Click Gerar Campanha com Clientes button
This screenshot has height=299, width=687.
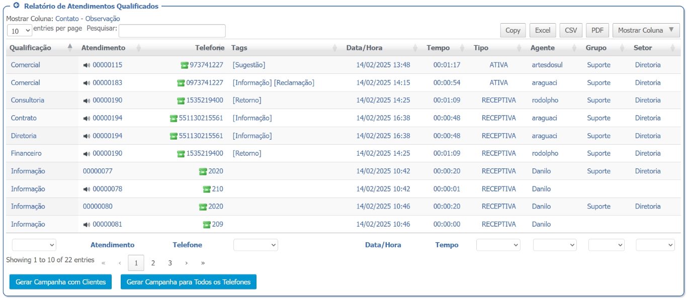pyautogui.click(x=60, y=282)
